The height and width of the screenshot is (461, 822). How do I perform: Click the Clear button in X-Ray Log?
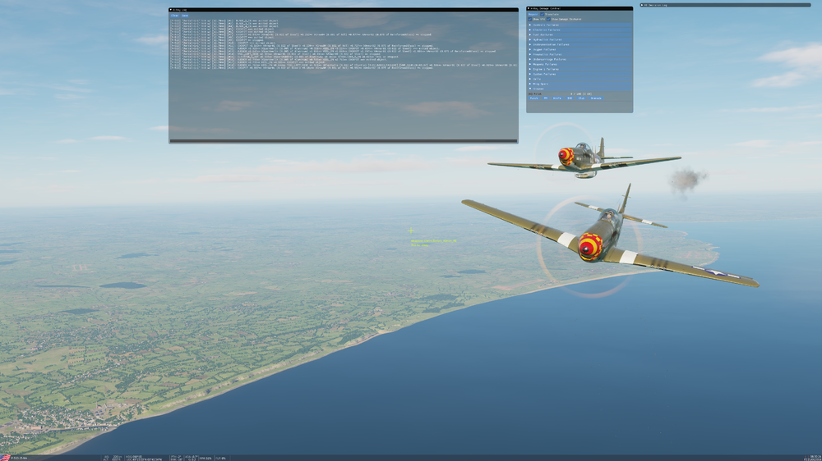click(174, 16)
